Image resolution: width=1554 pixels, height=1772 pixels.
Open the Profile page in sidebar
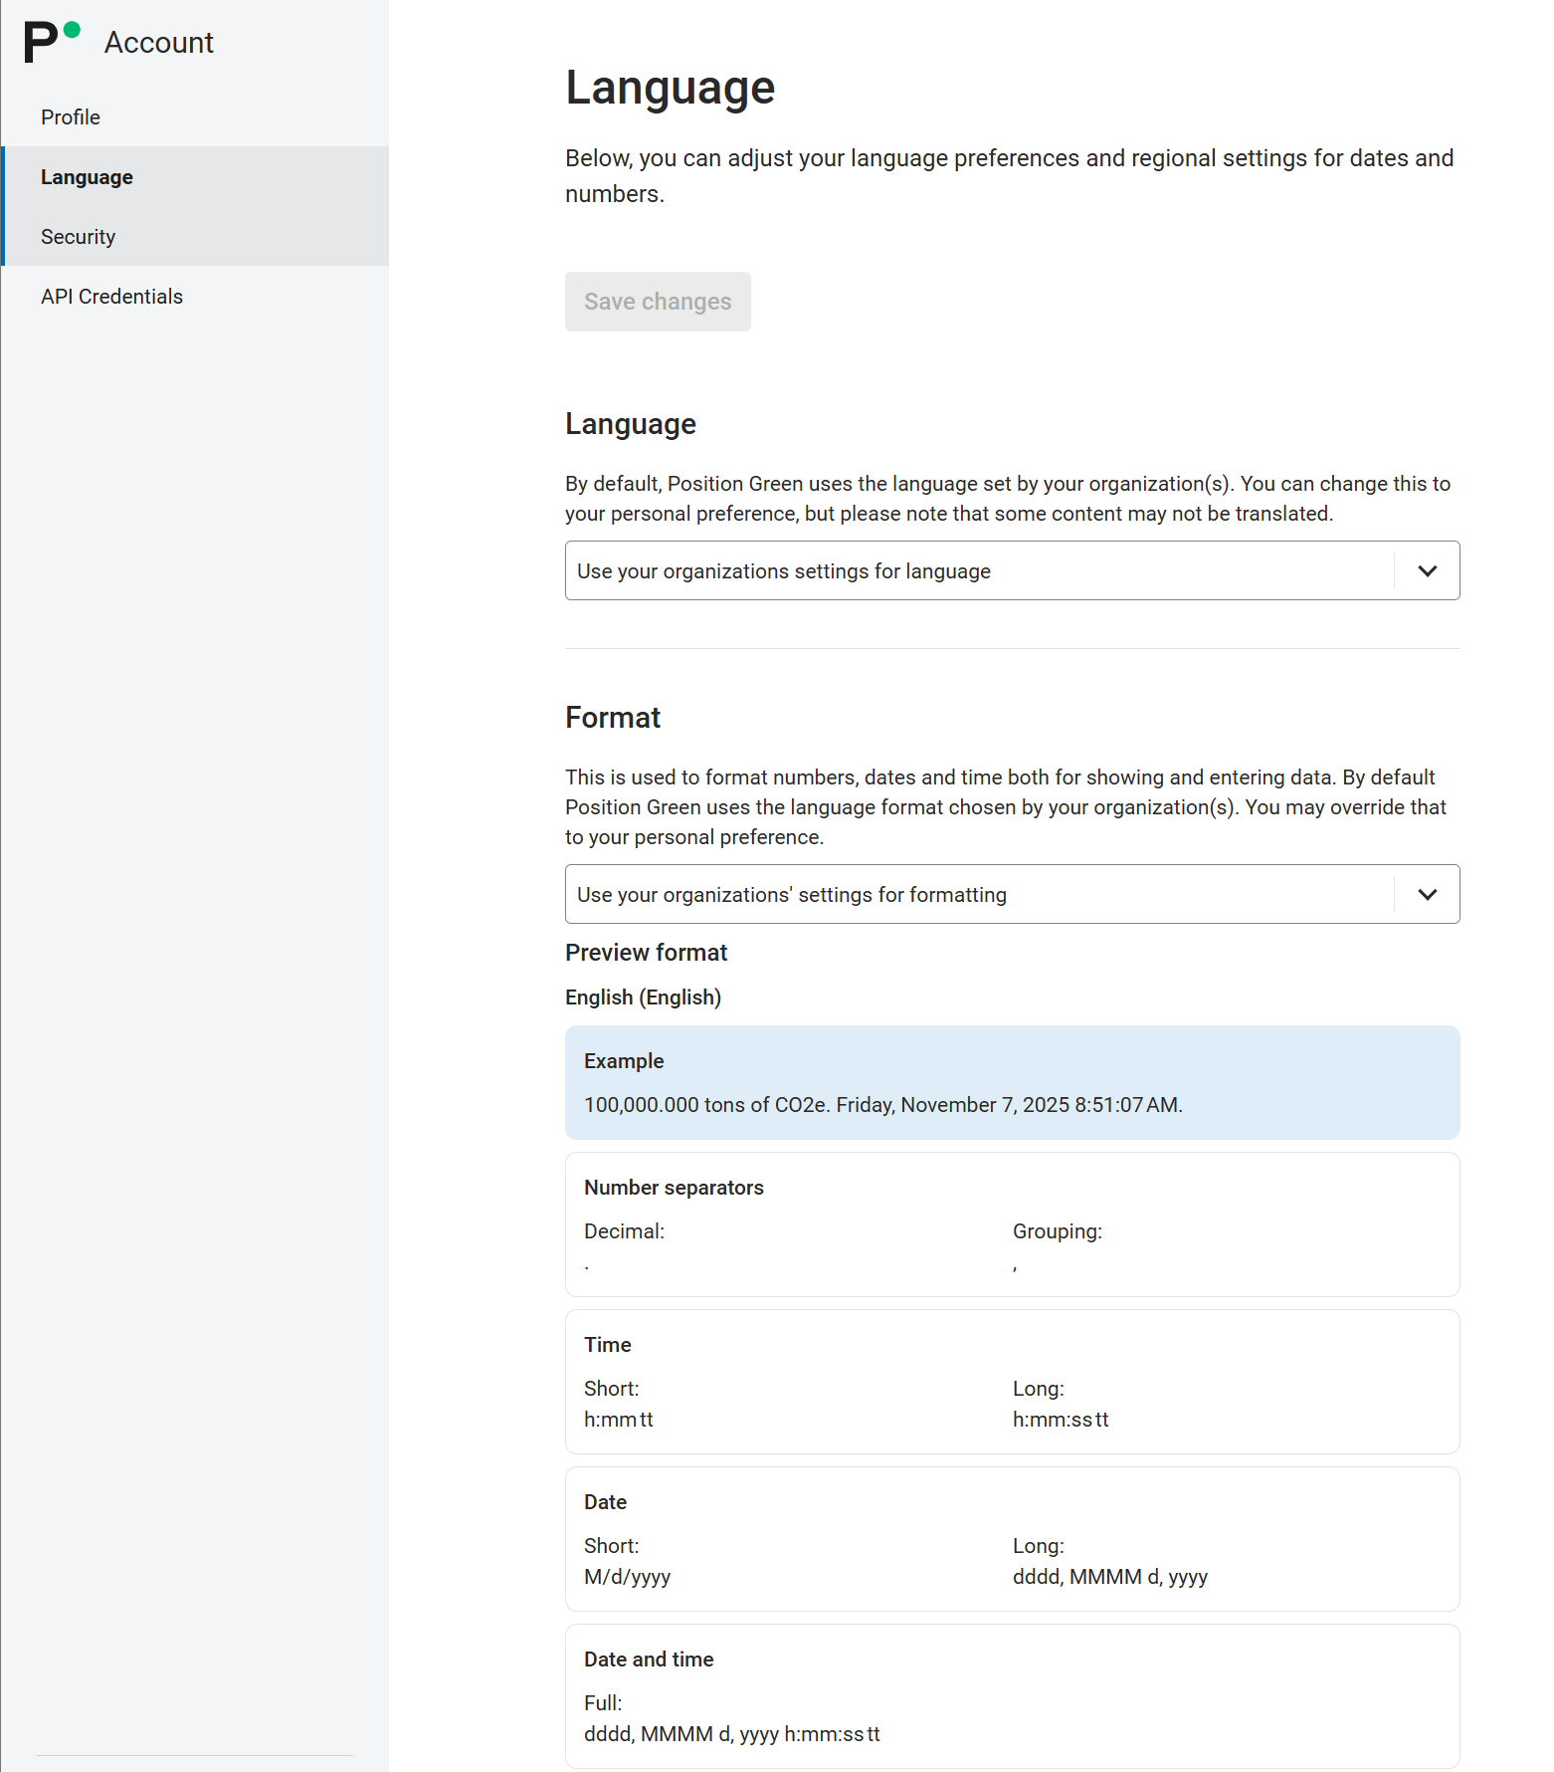click(x=71, y=117)
